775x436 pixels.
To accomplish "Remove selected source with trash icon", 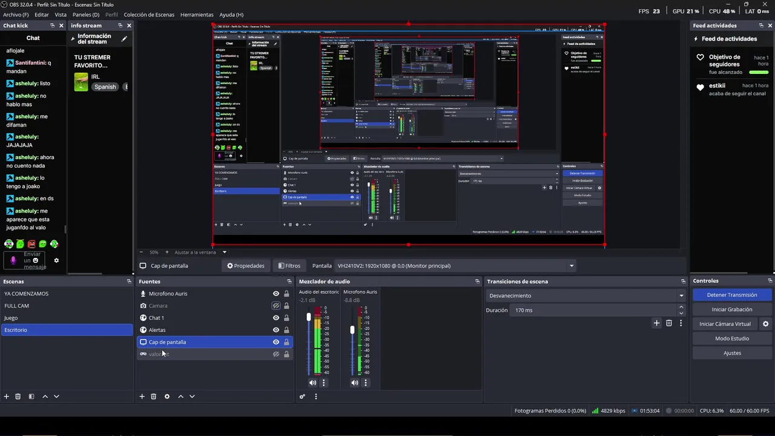I will [154, 397].
